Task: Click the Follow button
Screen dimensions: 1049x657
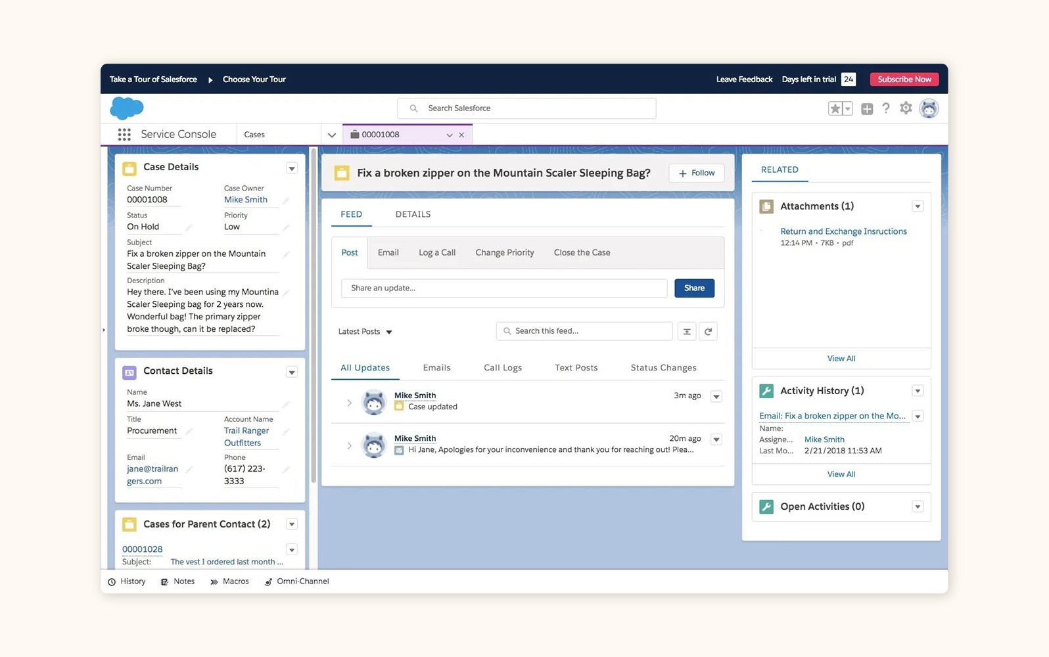Action: (697, 173)
